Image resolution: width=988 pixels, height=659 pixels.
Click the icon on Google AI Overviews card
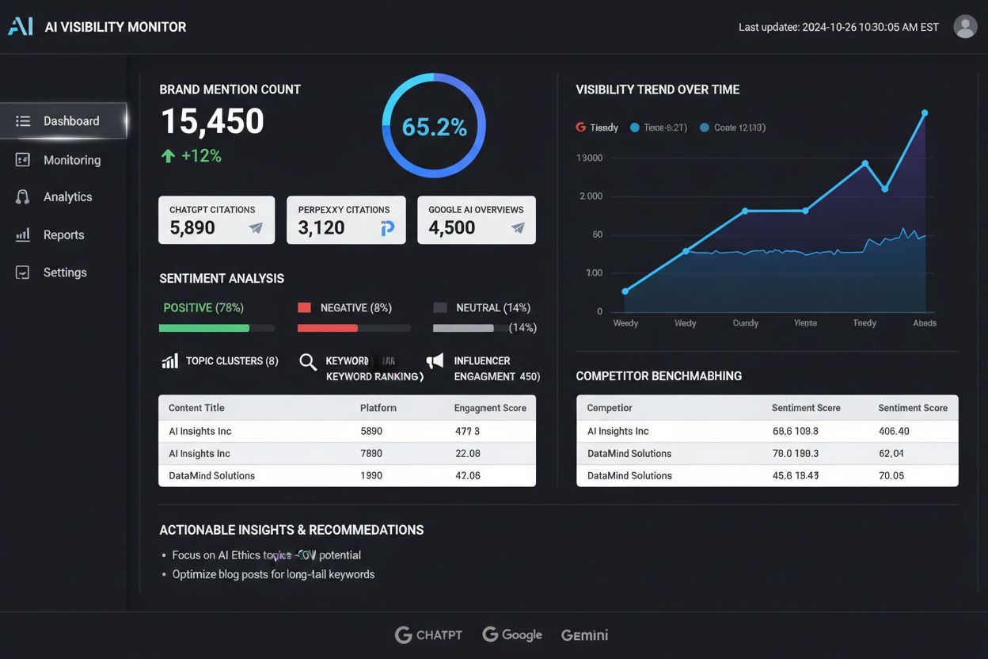coord(518,227)
